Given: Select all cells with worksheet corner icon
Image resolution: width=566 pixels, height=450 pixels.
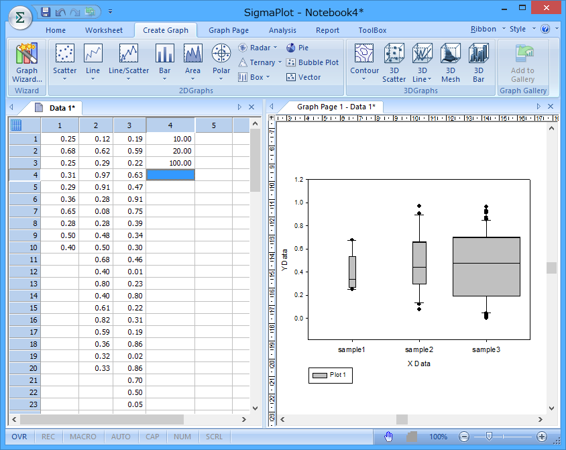Looking at the screenshot, I should pyautogui.click(x=16, y=125).
